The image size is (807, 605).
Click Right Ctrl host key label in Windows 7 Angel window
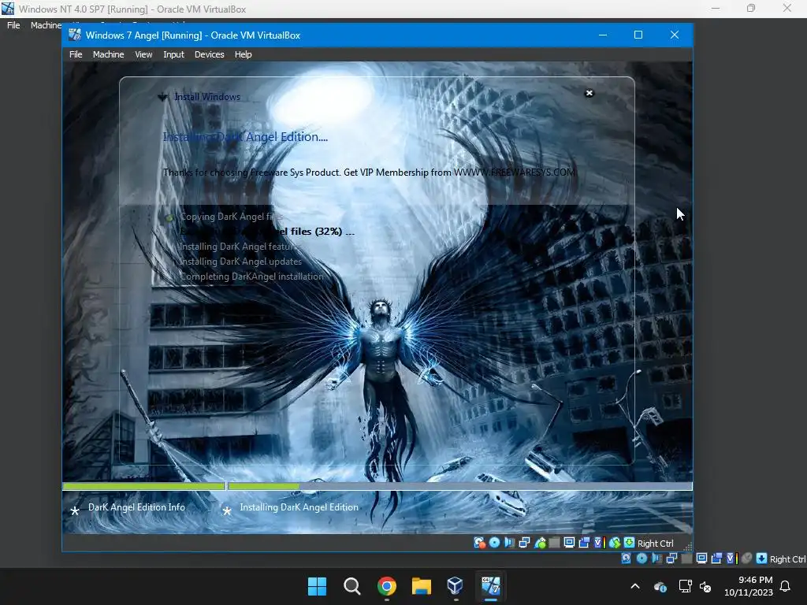click(x=655, y=544)
